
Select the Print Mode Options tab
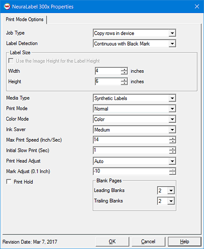(24, 20)
